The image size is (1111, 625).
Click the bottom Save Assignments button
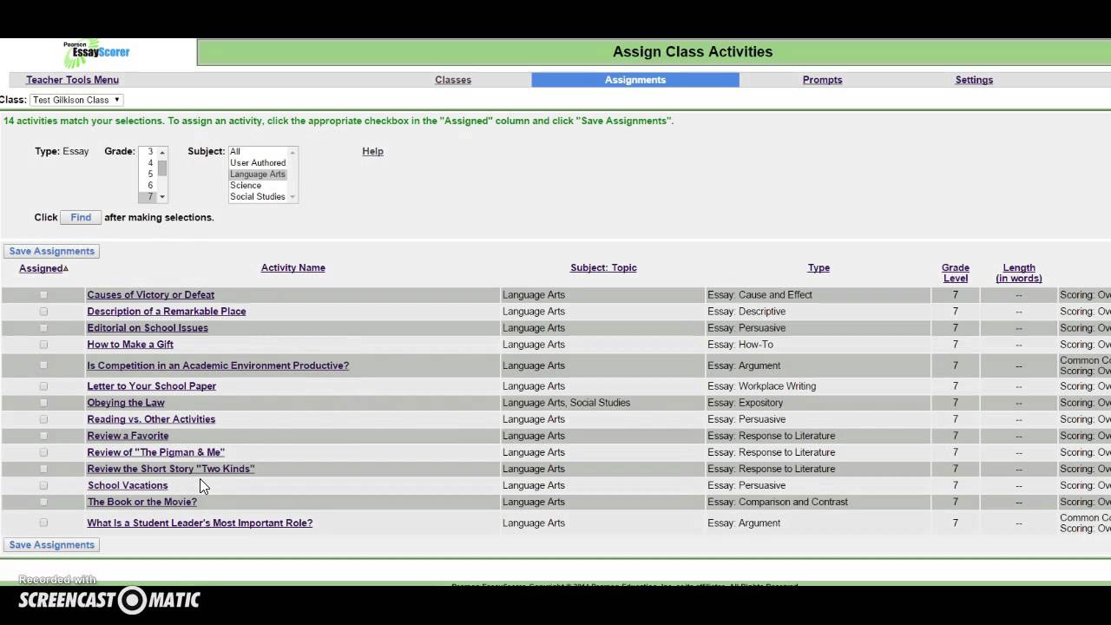coord(52,545)
